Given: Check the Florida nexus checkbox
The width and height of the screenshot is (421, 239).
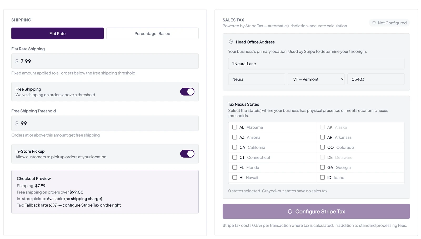Looking at the screenshot, I should (235, 167).
